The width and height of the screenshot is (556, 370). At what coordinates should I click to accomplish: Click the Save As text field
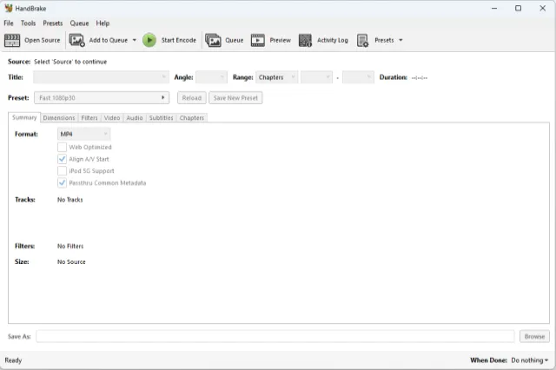click(x=275, y=336)
